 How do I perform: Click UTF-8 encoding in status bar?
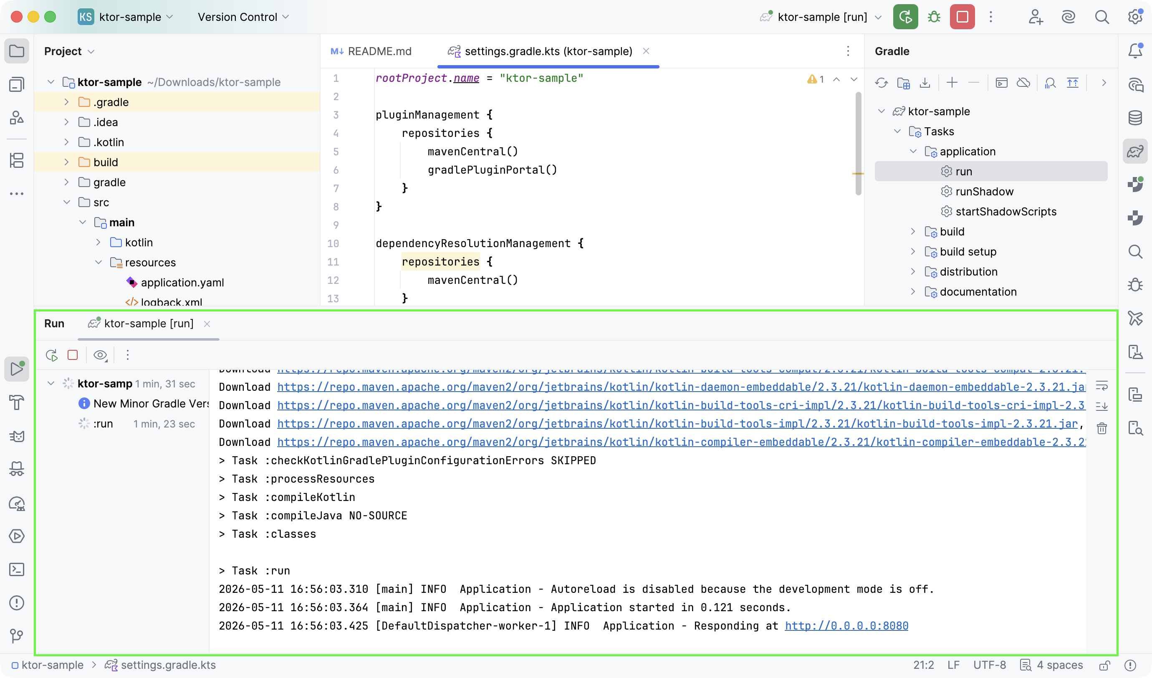(x=989, y=665)
